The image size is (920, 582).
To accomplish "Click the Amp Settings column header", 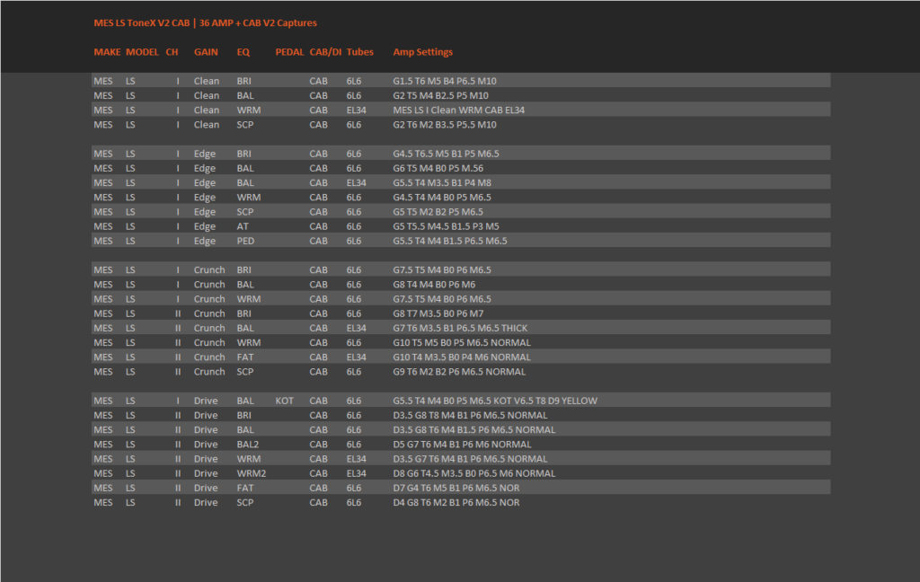I will pyautogui.click(x=423, y=51).
